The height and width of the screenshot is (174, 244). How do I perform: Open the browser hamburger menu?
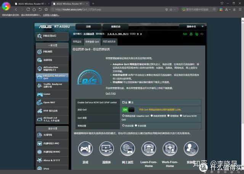(240, 10)
